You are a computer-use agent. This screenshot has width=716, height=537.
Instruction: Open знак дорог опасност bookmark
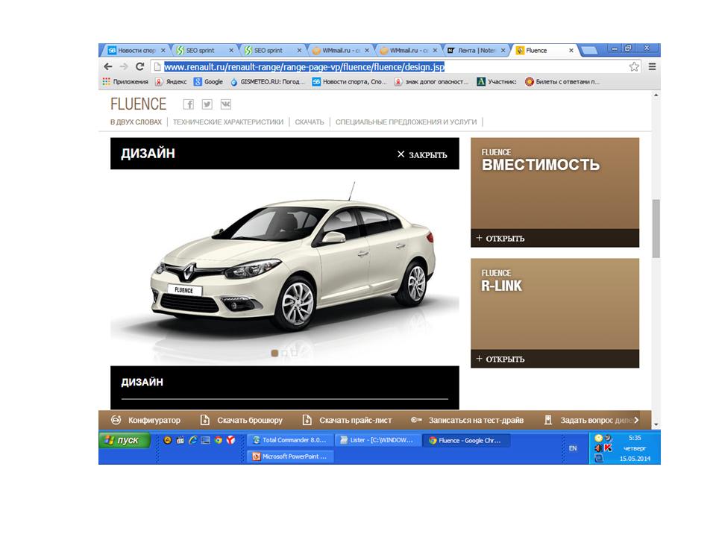pos(432,82)
